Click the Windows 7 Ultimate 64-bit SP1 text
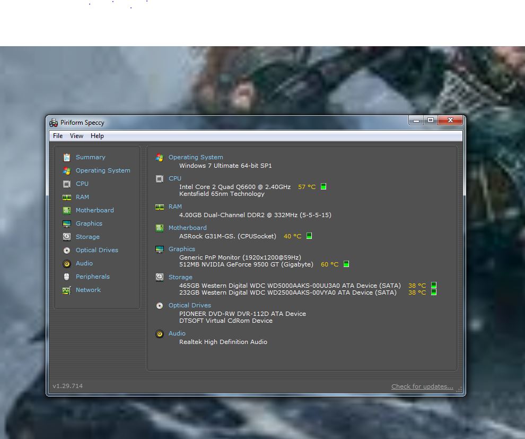 click(x=225, y=166)
